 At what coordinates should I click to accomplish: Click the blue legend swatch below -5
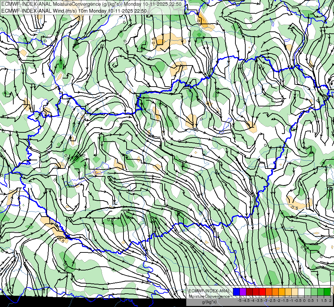click(x=236, y=292)
